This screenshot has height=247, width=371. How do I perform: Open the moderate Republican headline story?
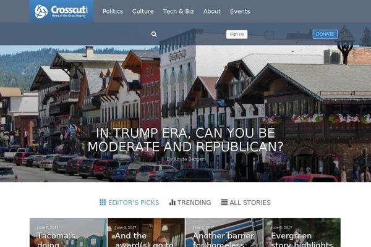(x=185, y=140)
